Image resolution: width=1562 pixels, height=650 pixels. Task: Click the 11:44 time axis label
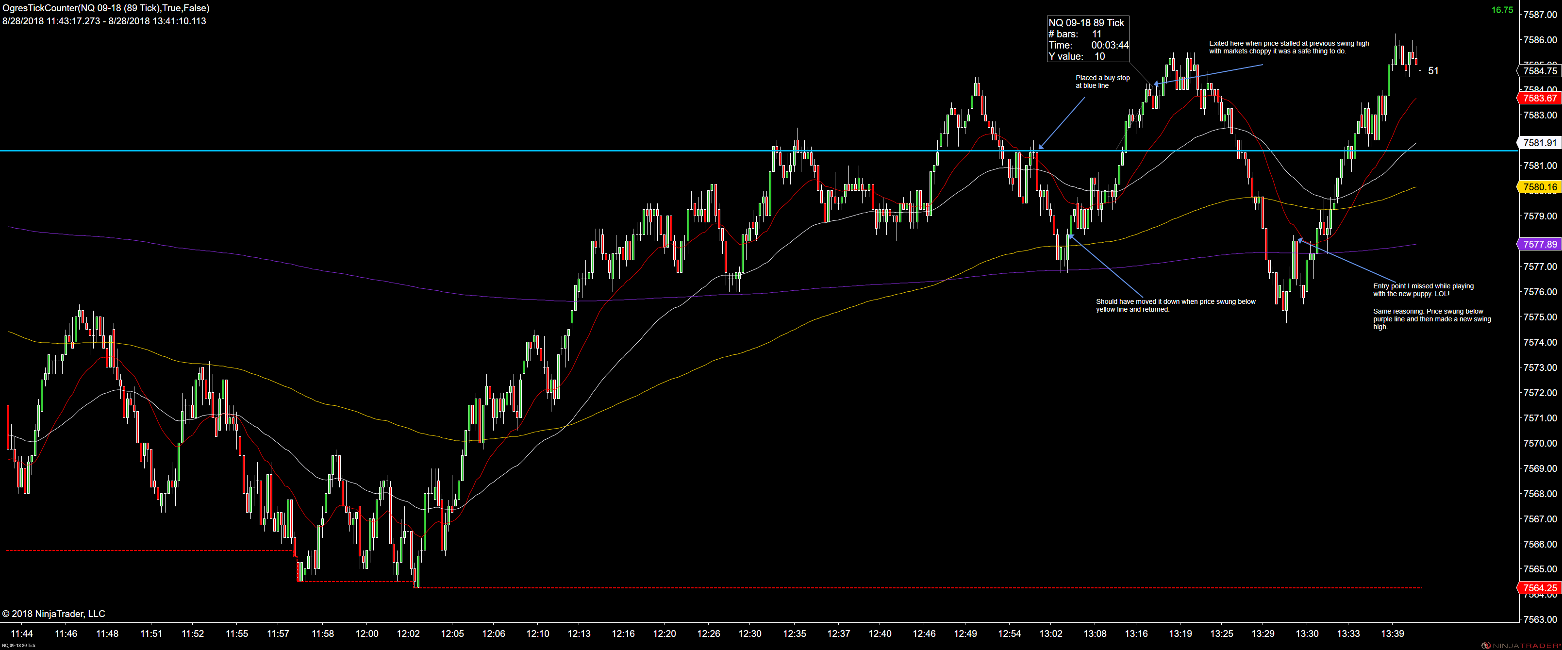(22, 633)
